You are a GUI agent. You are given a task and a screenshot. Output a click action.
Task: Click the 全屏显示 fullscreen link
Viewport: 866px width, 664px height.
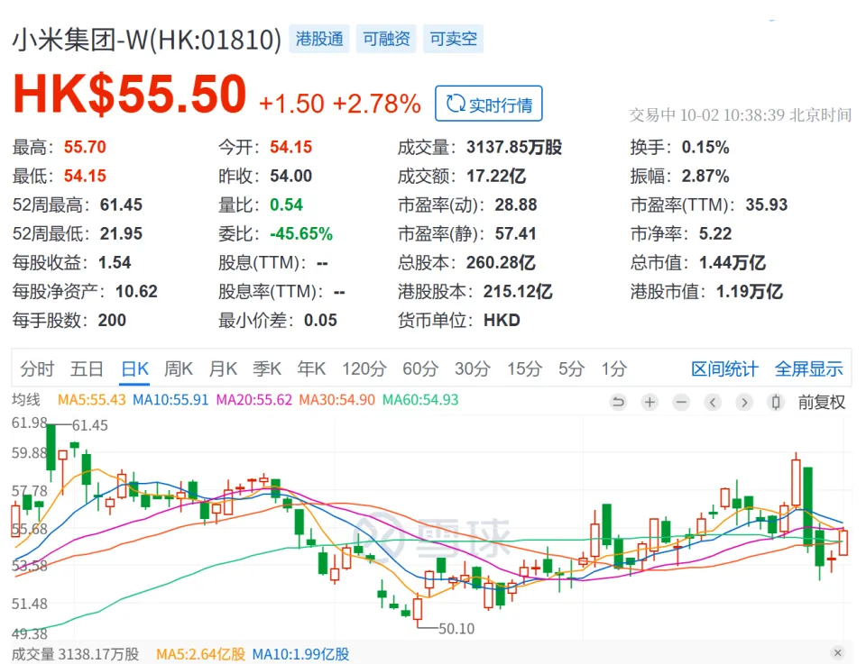coord(808,368)
